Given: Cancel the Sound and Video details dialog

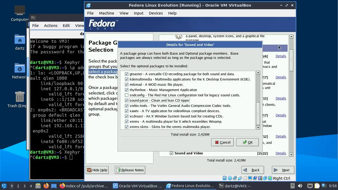Looking at the screenshot, I should click(x=222, y=142).
